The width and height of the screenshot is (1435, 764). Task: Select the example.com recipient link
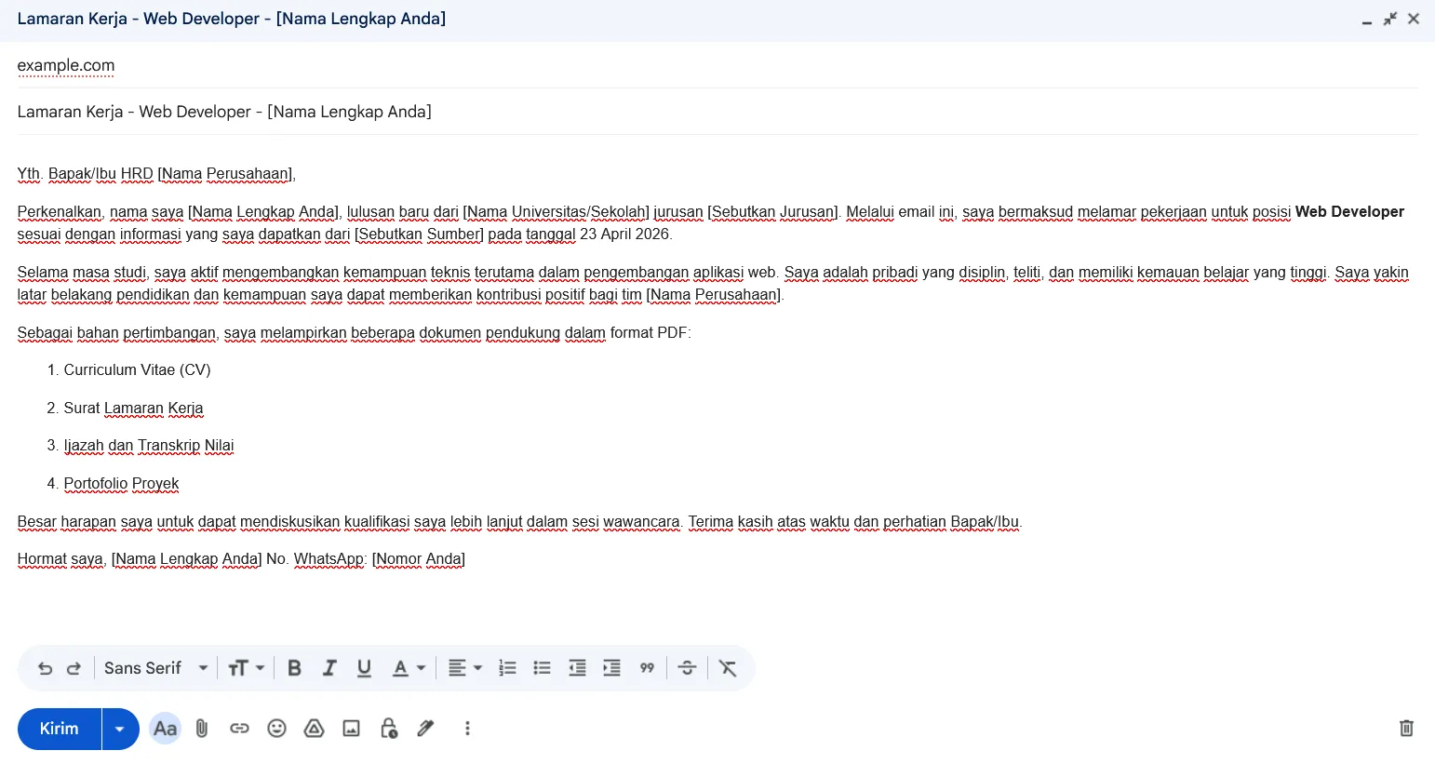(66, 65)
